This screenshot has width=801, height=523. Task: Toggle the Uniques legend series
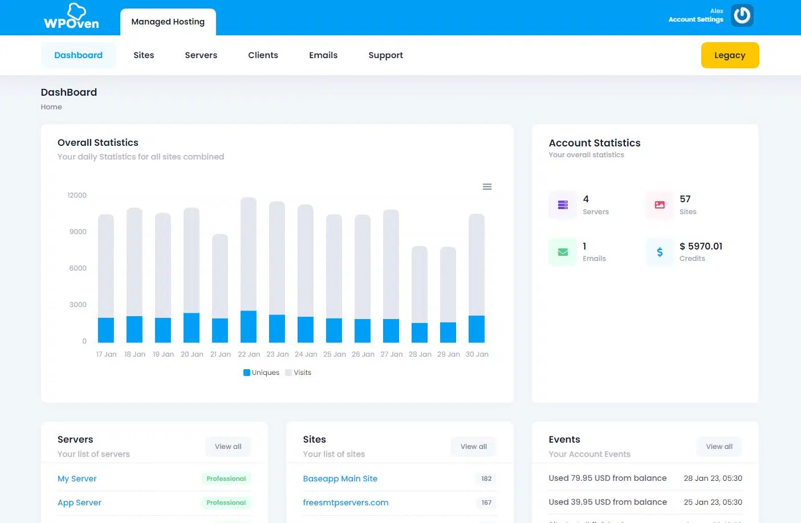(261, 373)
